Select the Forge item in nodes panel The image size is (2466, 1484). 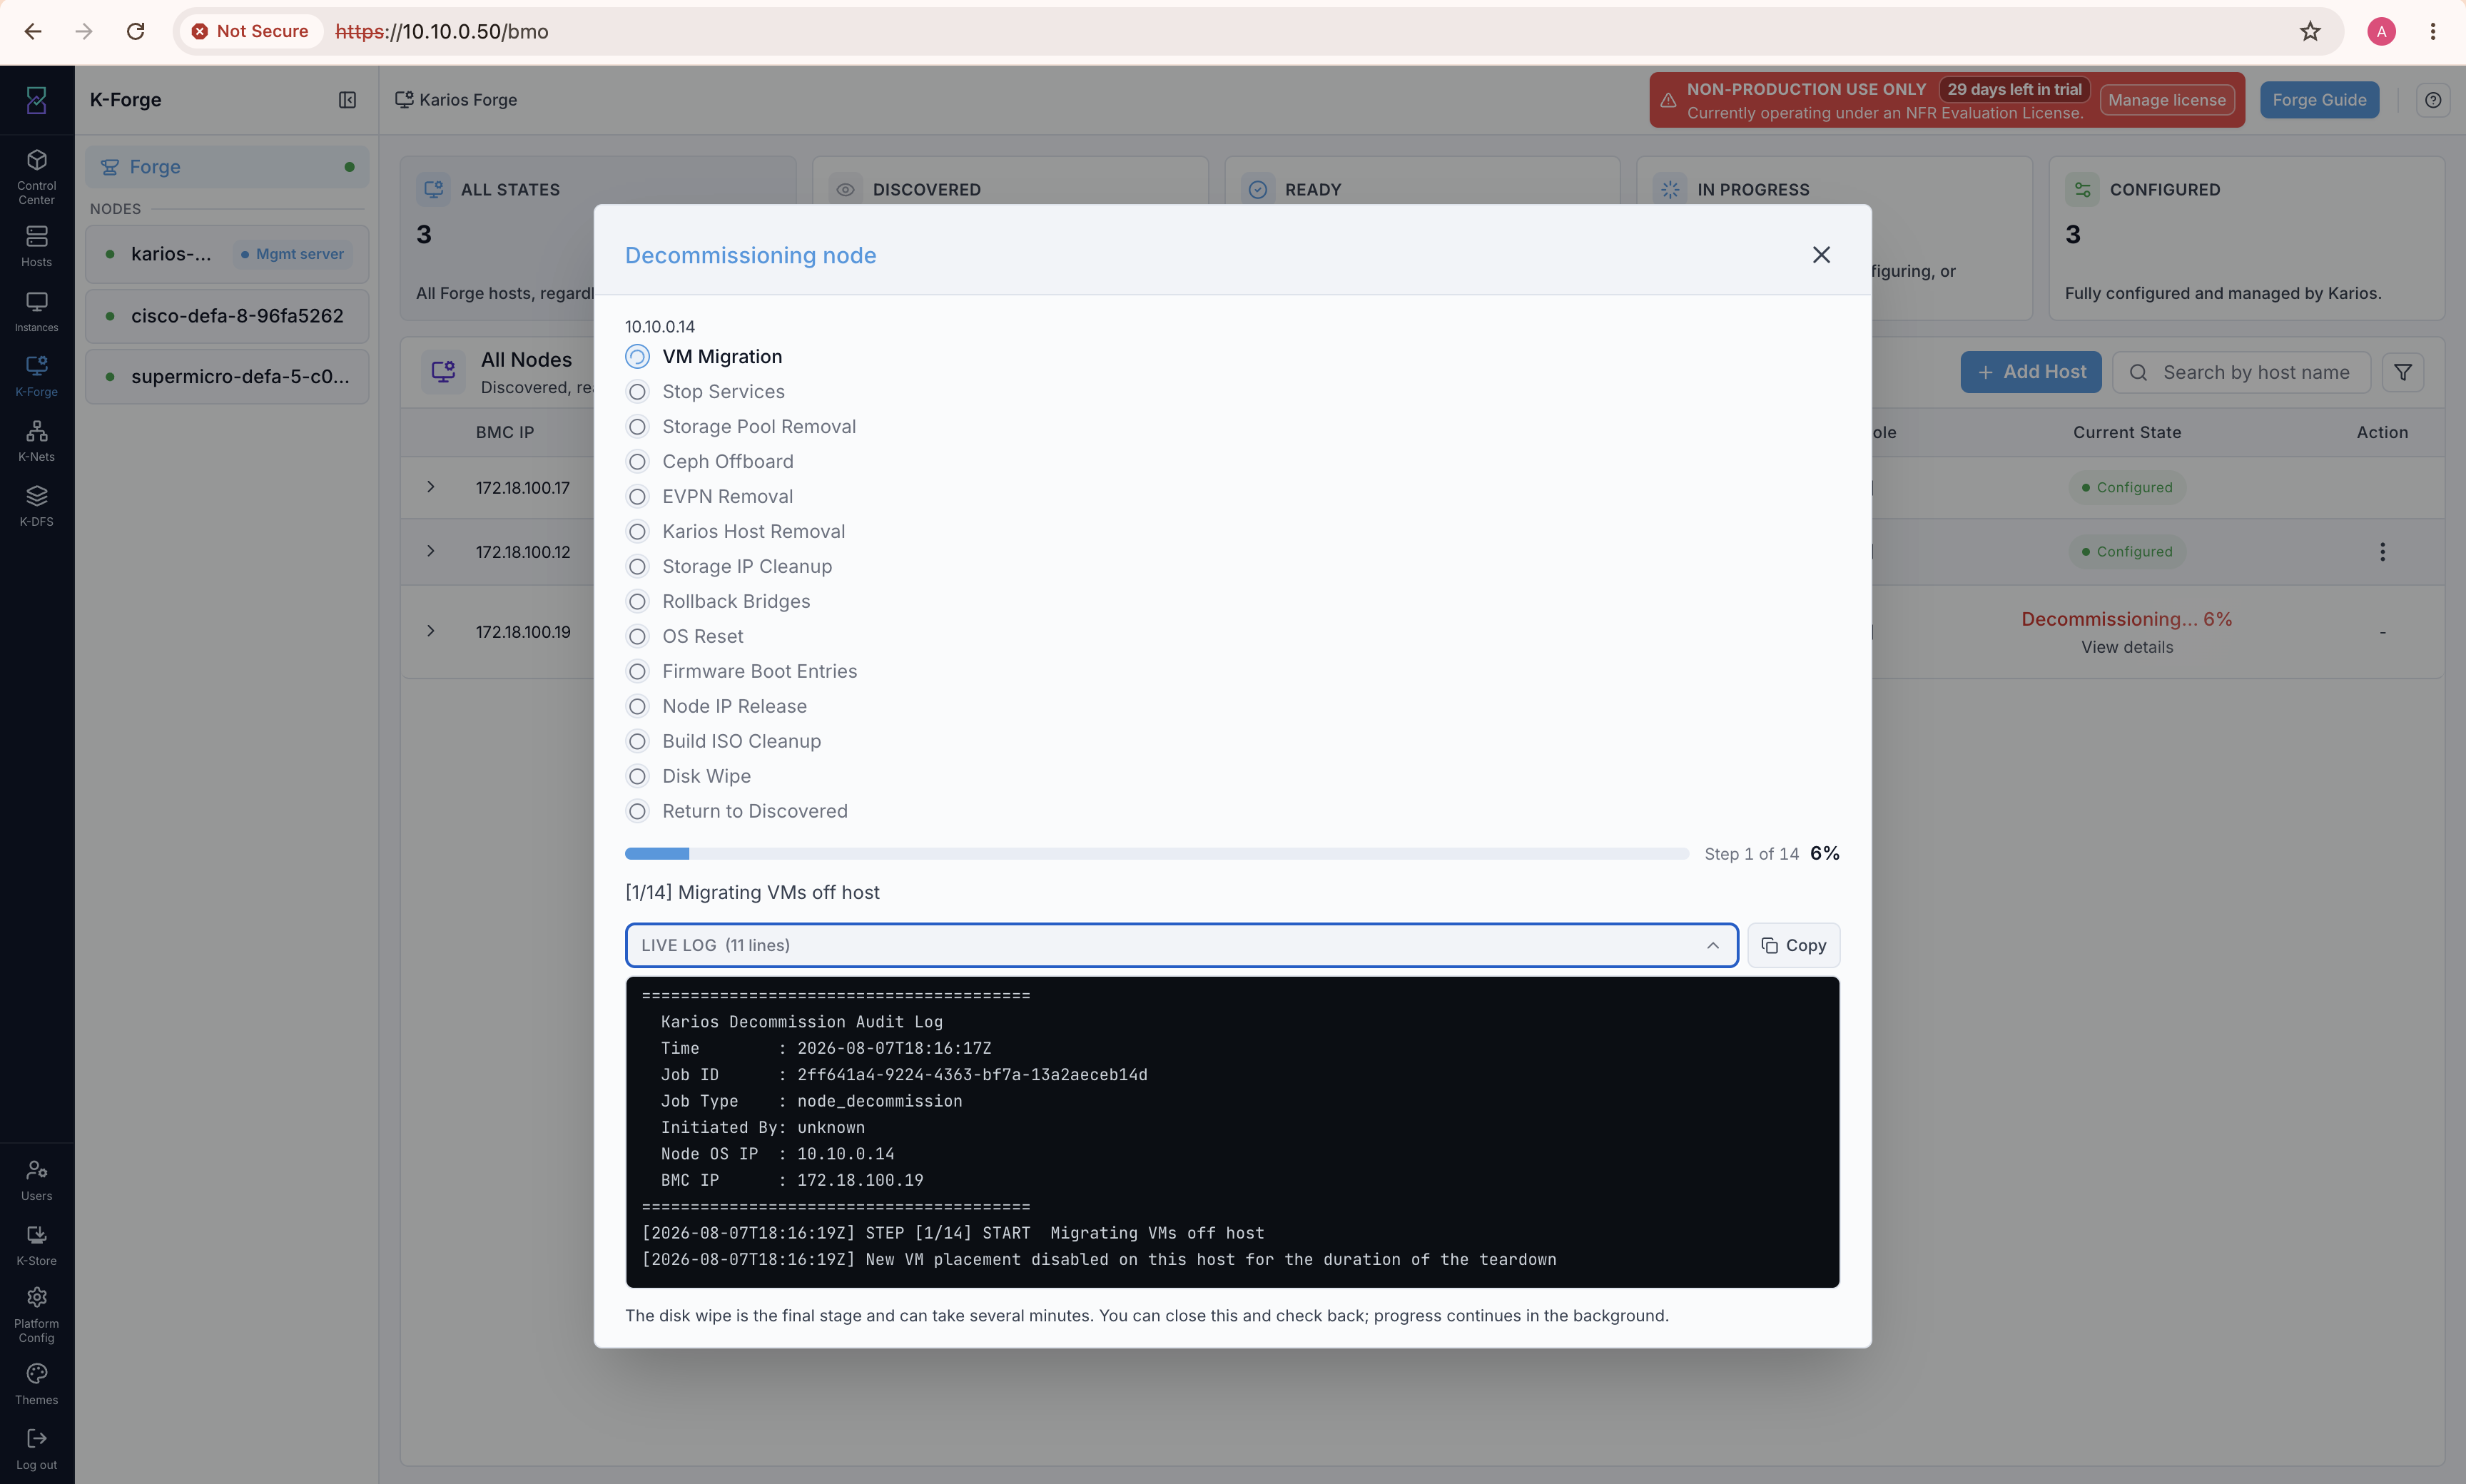(x=227, y=167)
